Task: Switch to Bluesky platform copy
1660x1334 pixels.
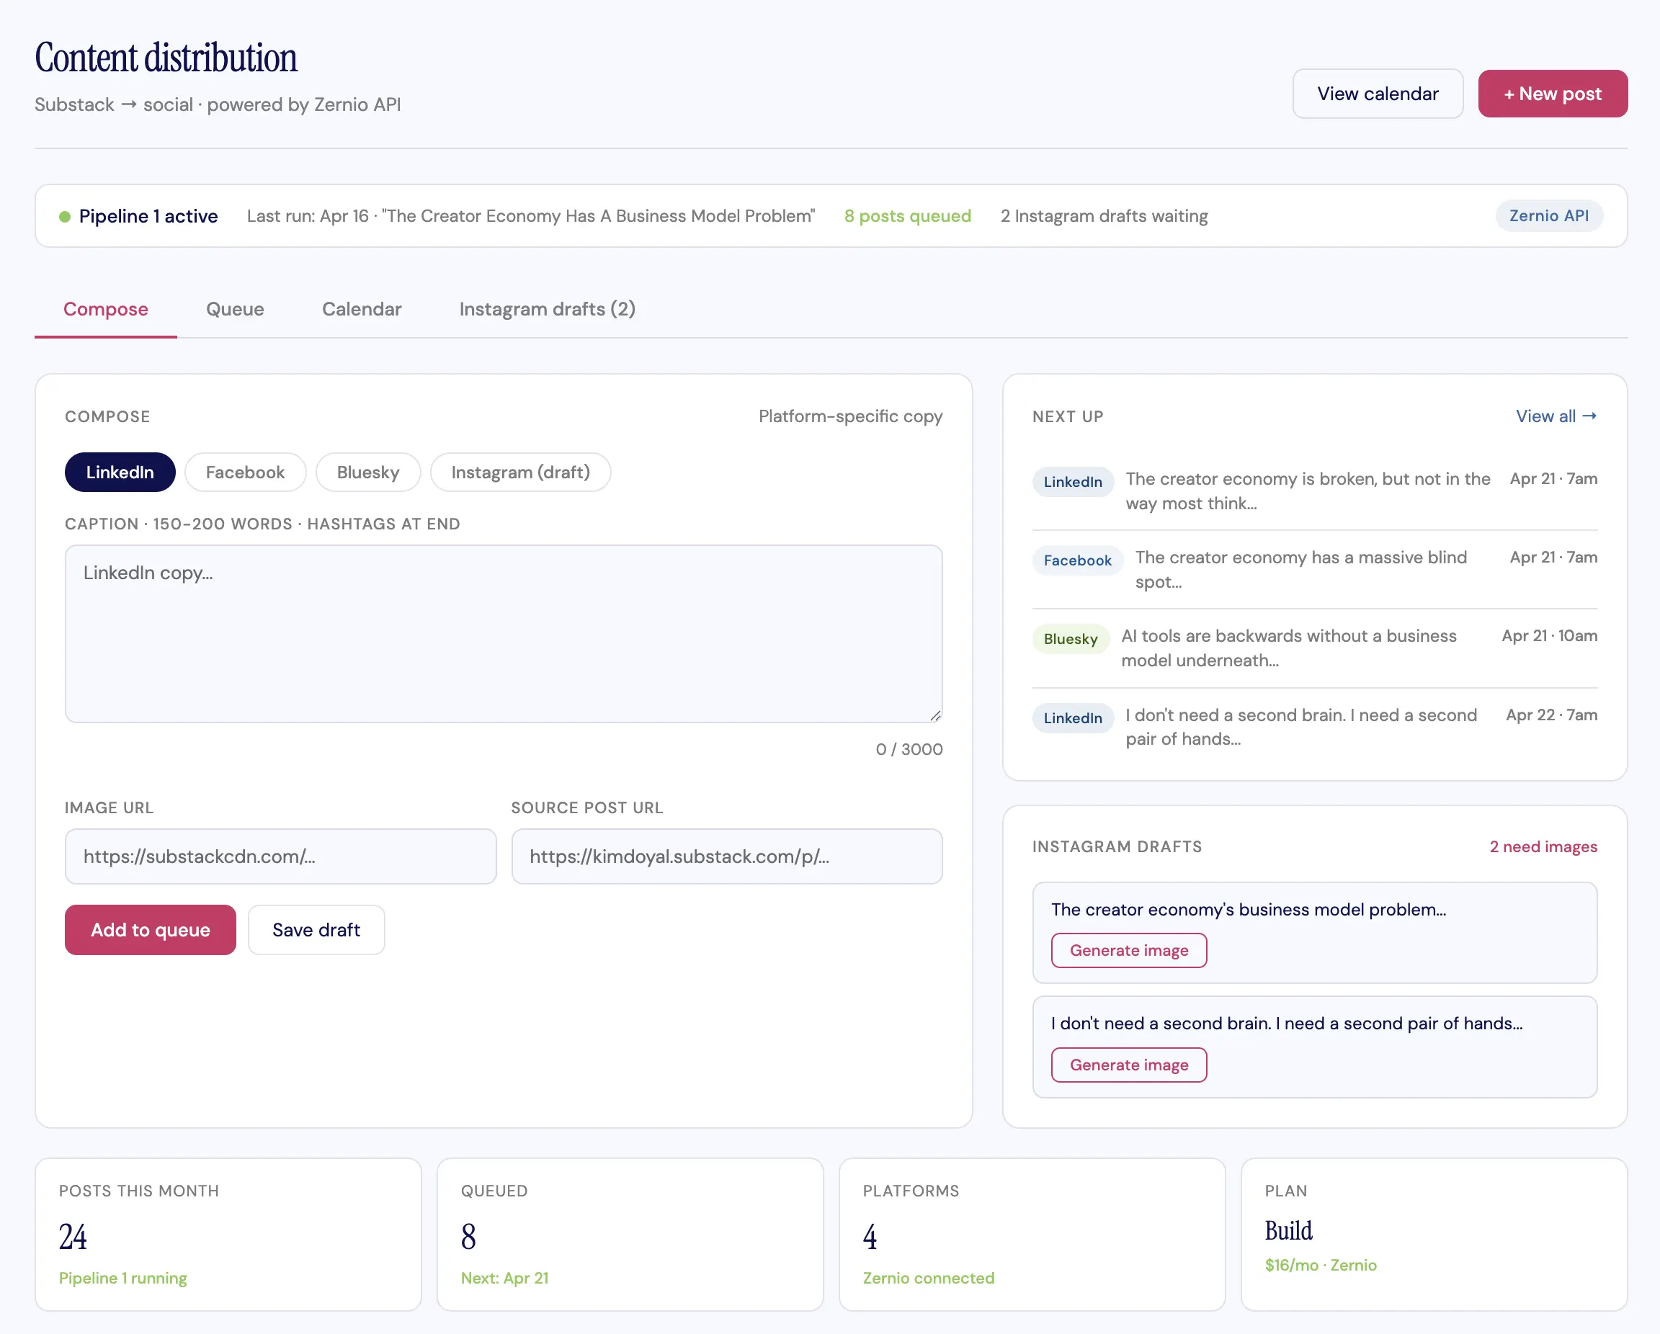Action: click(x=367, y=472)
